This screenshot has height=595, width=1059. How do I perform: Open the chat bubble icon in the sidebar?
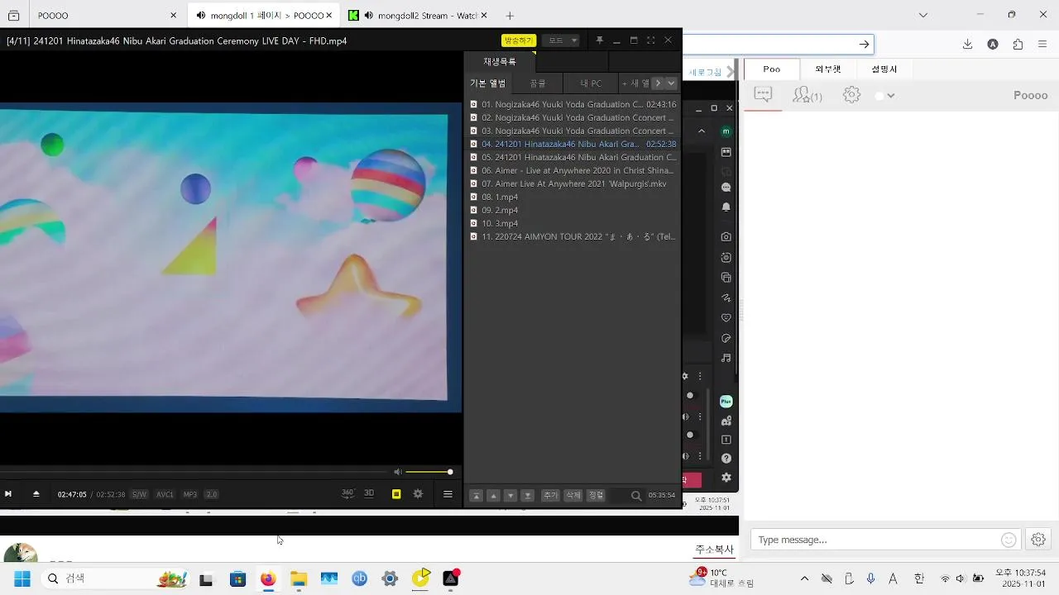726,188
